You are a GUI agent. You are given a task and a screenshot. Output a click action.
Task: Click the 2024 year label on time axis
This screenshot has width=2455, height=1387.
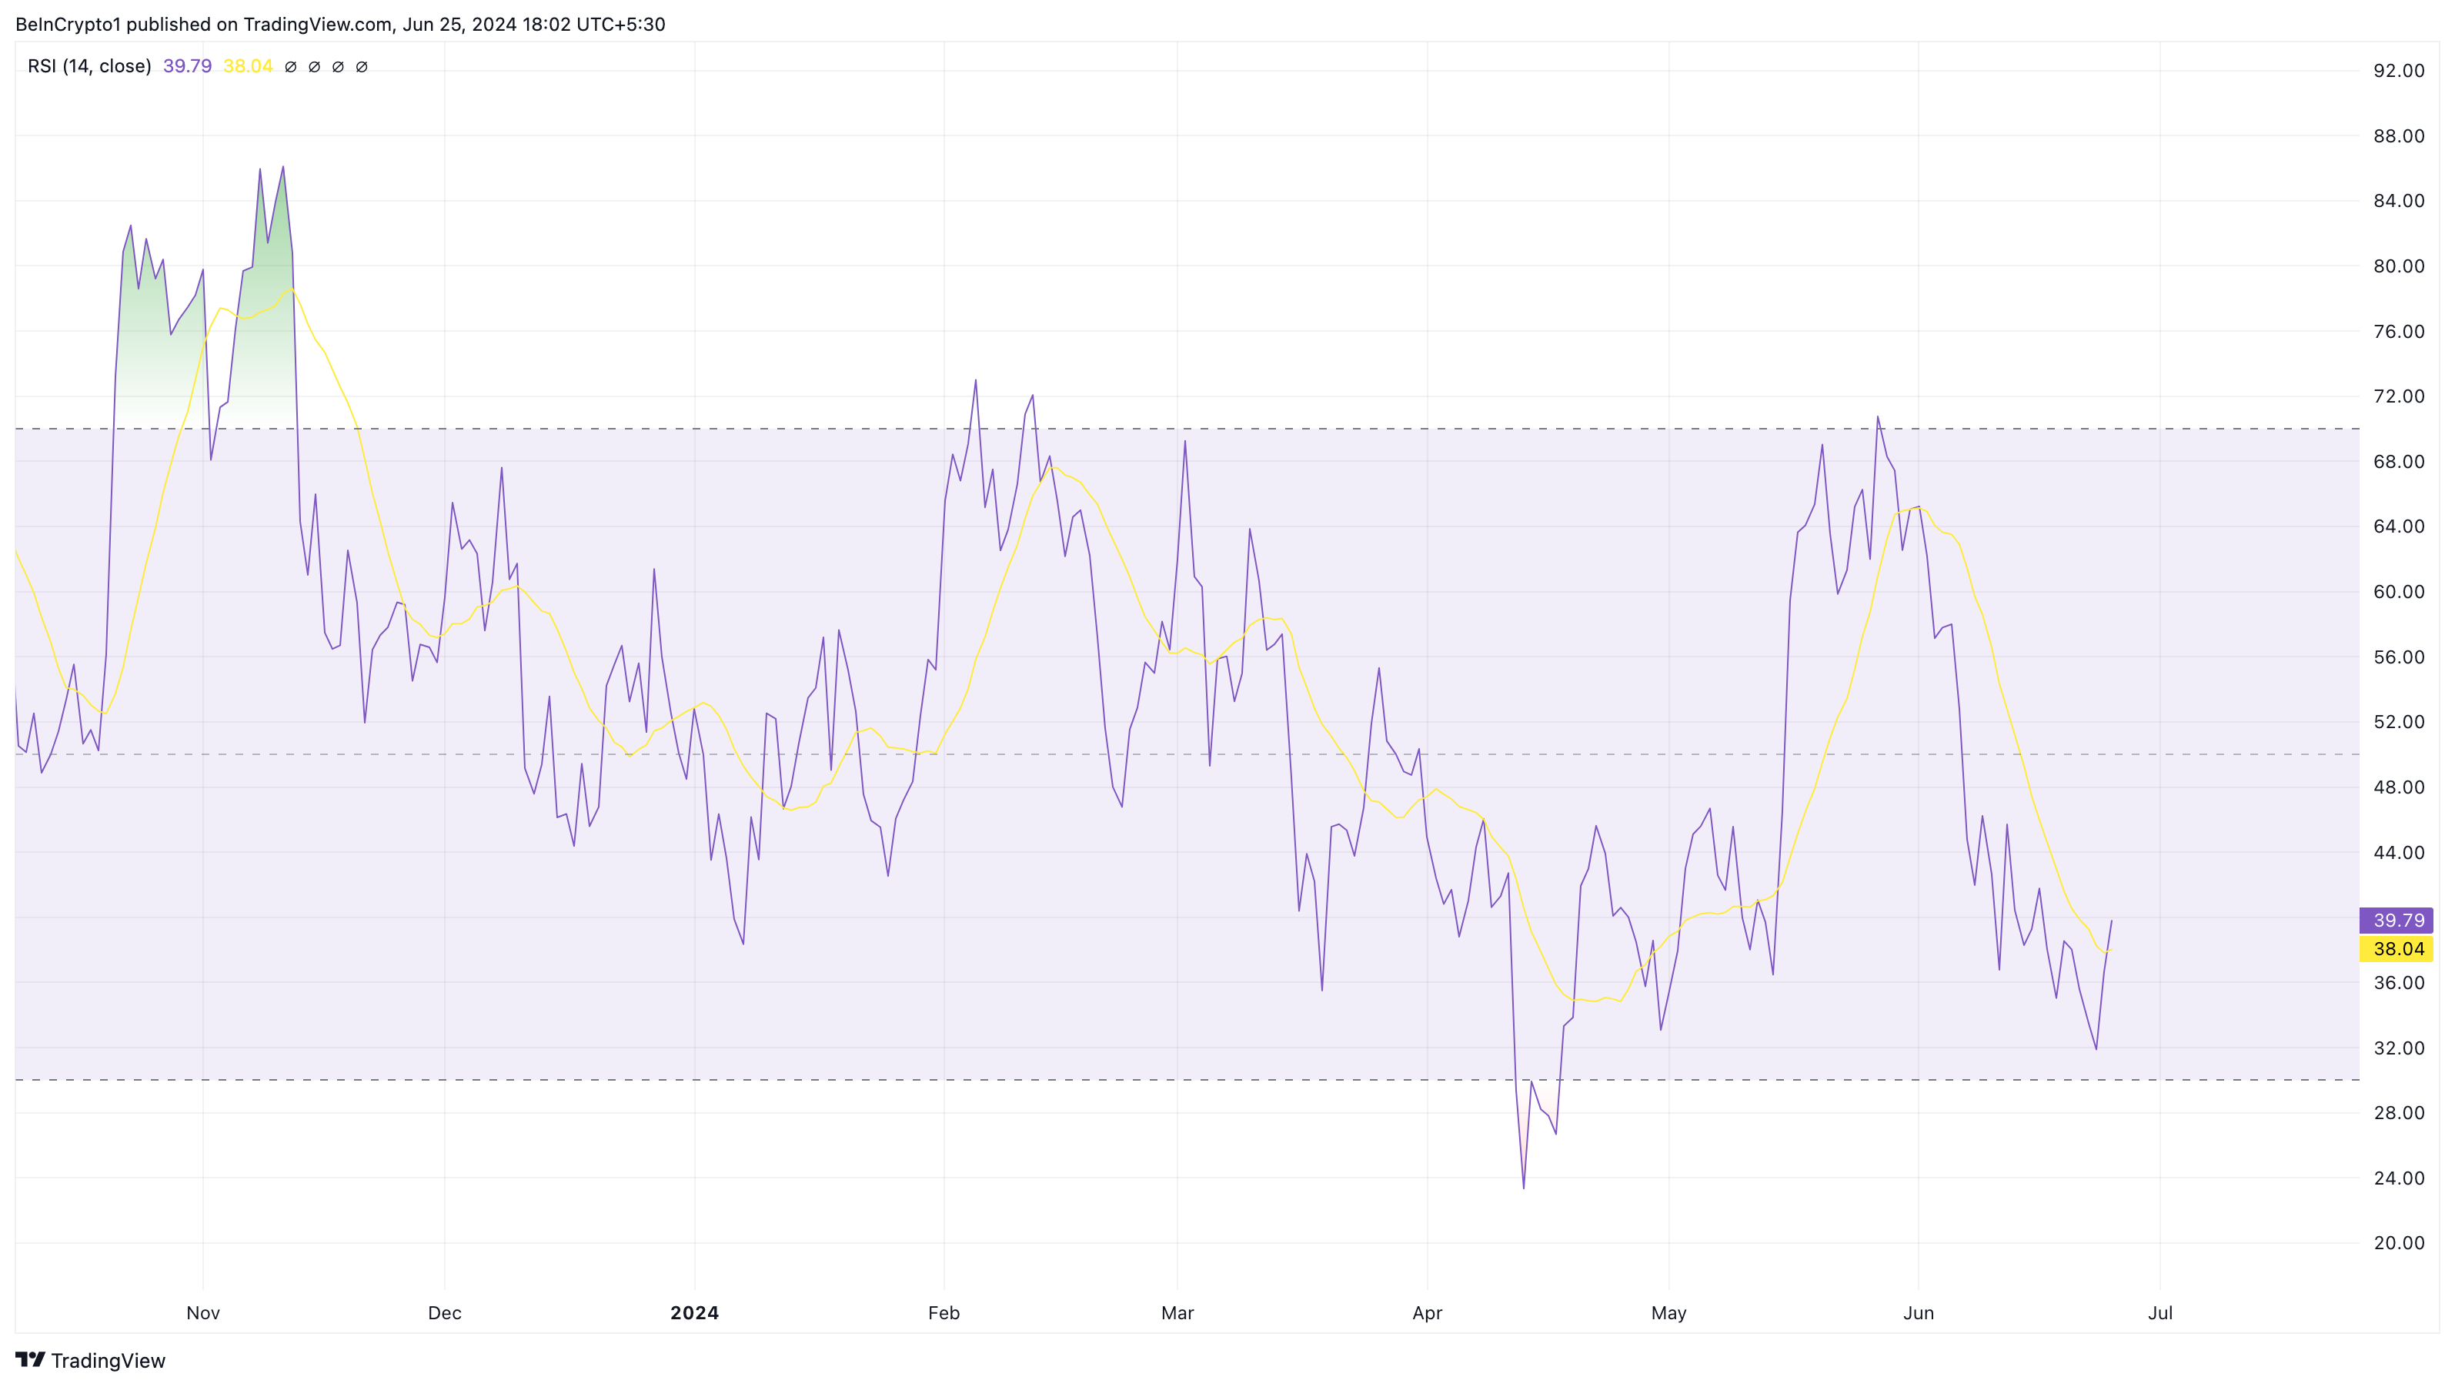[x=694, y=1312]
